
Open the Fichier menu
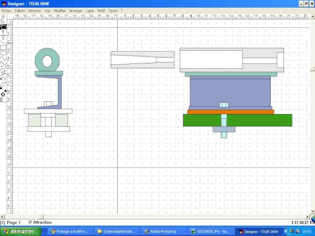[x=6, y=11]
